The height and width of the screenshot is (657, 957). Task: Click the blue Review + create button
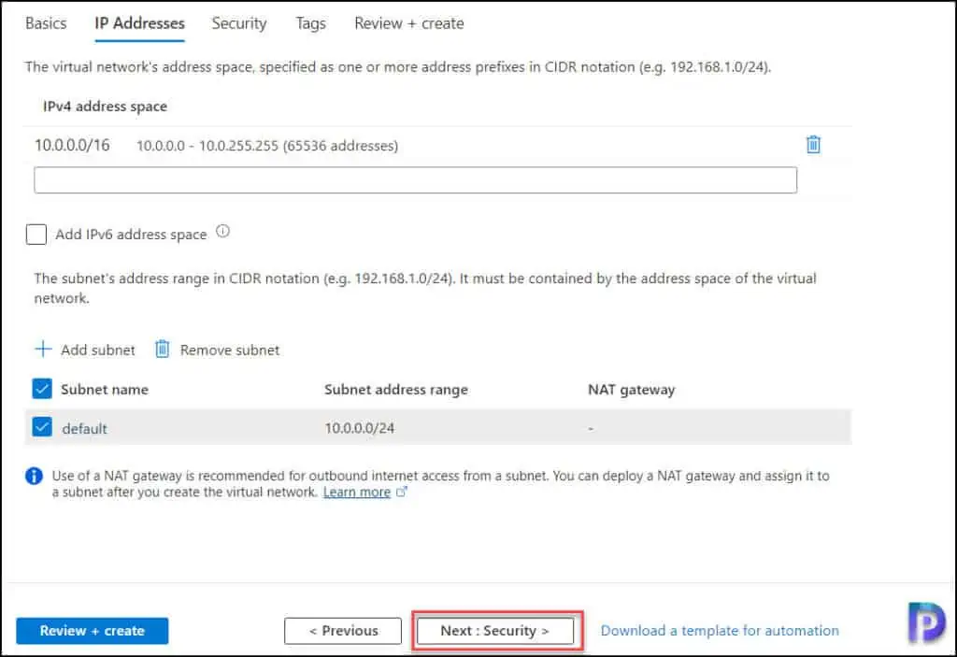pyautogui.click(x=93, y=631)
